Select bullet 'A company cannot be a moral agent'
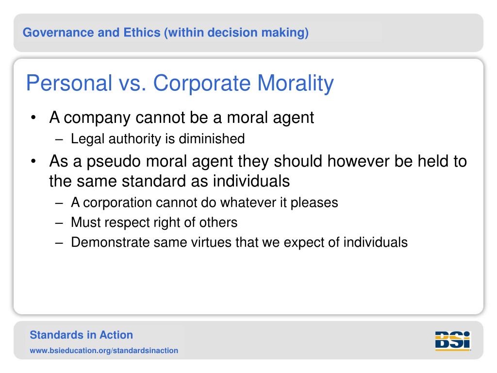This screenshot has width=497, height=373. coord(182,118)
